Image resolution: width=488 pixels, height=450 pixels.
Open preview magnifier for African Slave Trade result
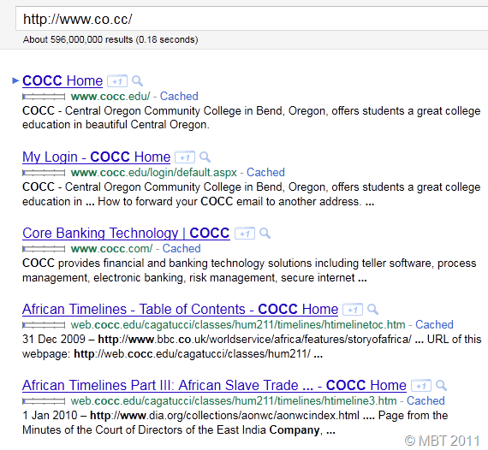441,386
